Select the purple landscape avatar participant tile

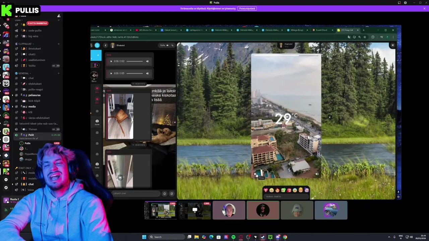tap(331, 210)
